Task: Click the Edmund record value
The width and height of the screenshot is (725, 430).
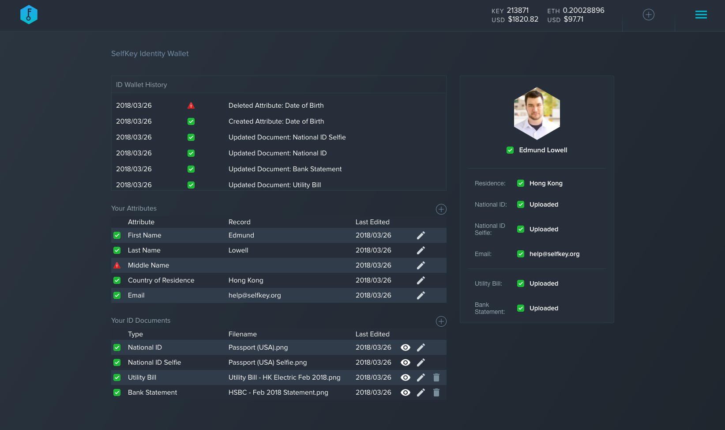Action: [x=241, y=235]
